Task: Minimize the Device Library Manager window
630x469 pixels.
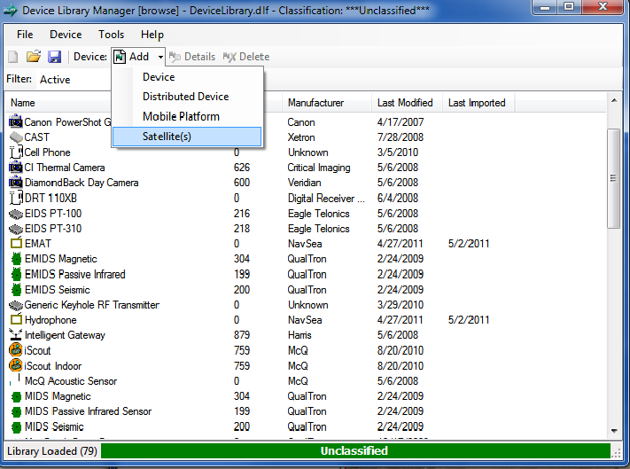Action: click(x=546, y=7)
